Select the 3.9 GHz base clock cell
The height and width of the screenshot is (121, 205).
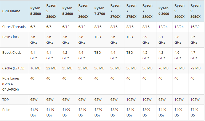click(x=148, y=40)
